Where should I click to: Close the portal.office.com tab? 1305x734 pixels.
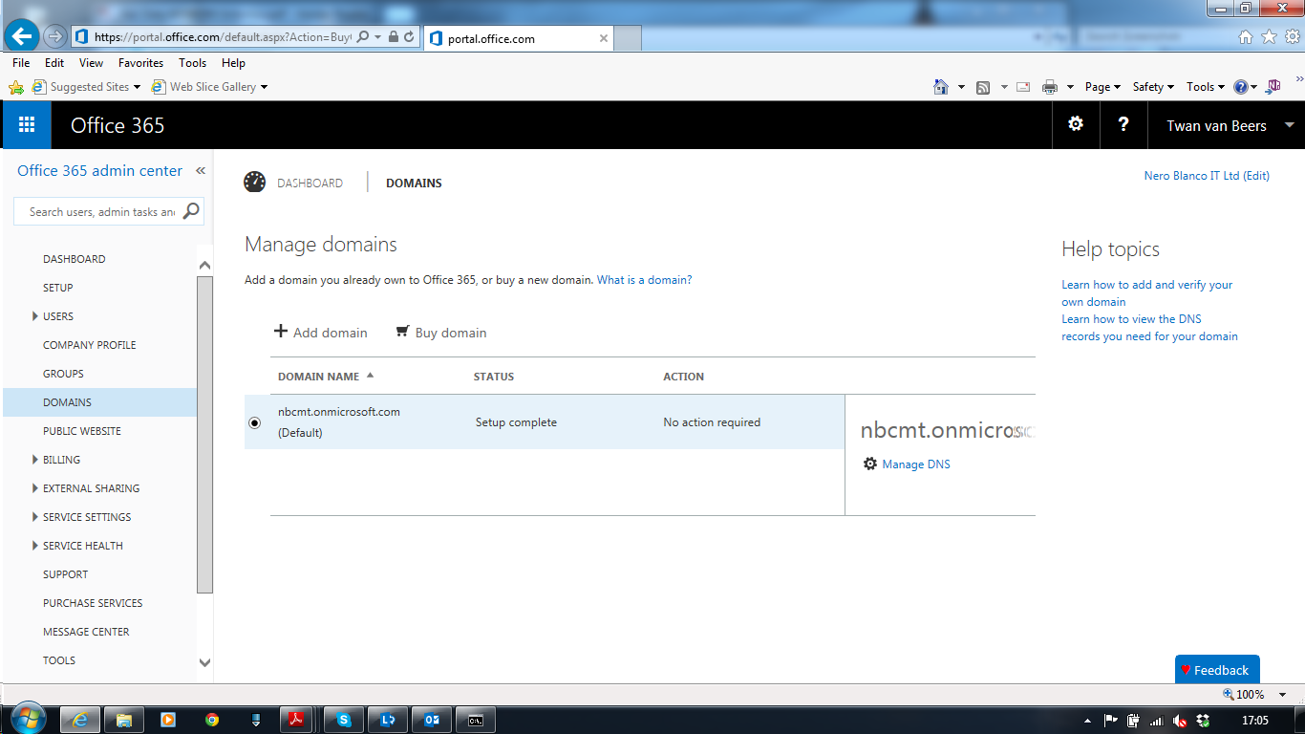tap(604, 39)
